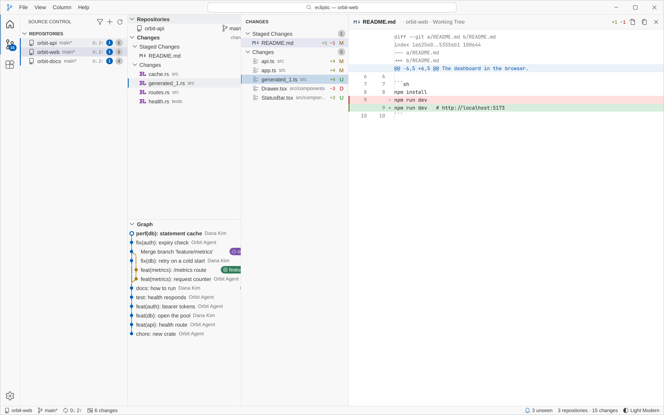
Task: Click 6 changes in status bar
Action: tap(103, 410)
